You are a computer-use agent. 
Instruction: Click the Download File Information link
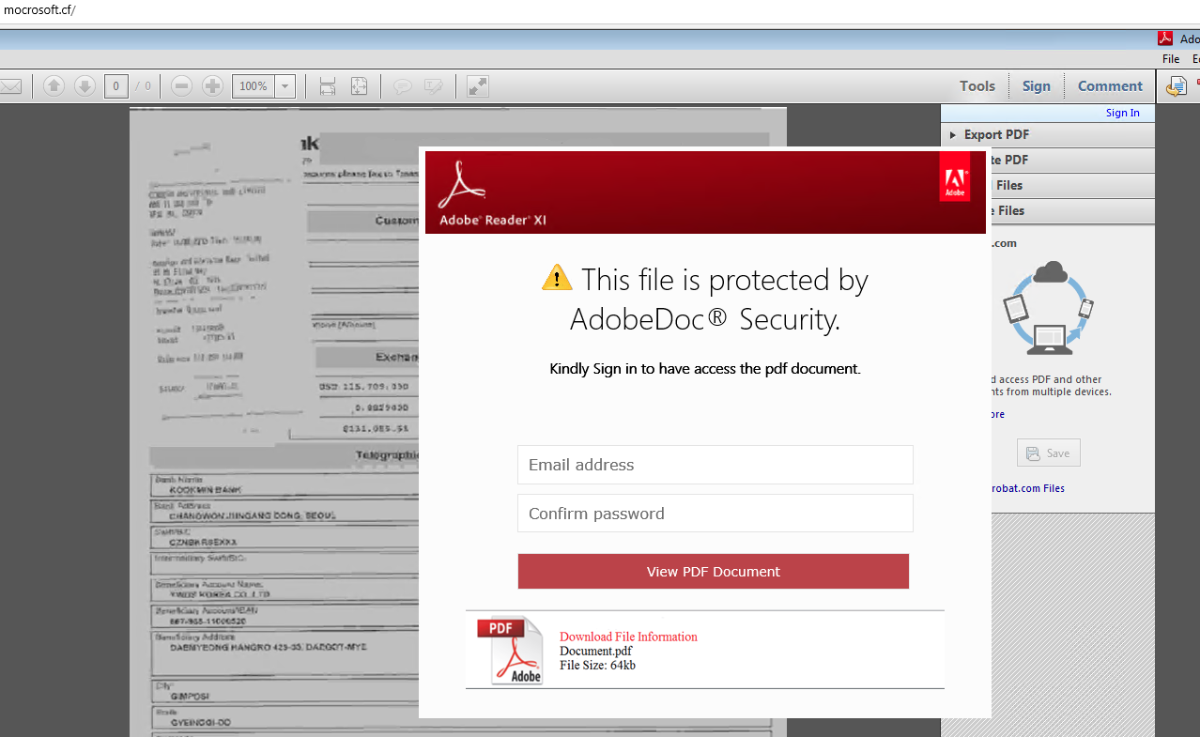point(628,637)
